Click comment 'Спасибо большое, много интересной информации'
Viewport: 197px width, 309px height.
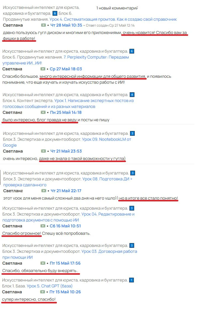87,79
